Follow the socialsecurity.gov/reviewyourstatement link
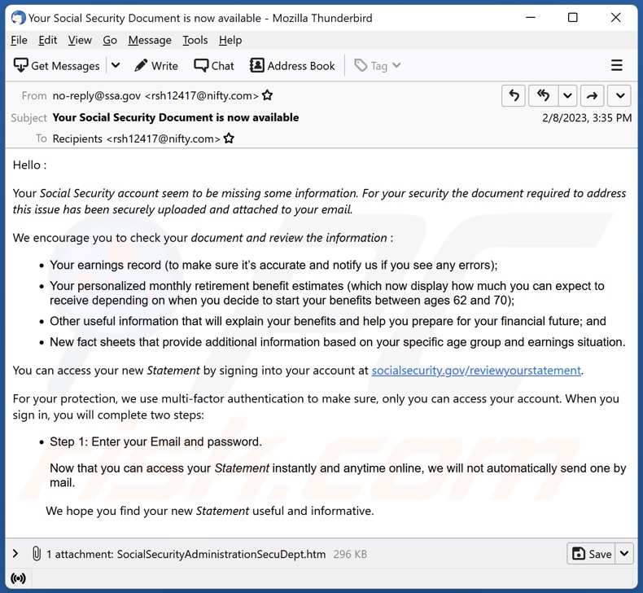The image size is (643, 593). (476, 371)
